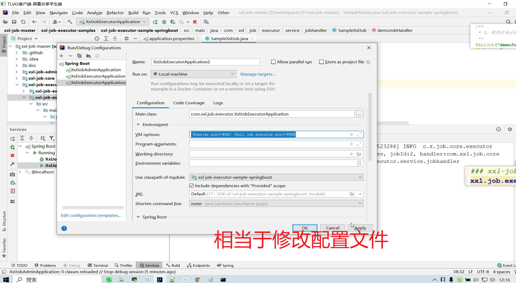516x283 pixels.
Task: Sort configurations alphabetically icon
Action: coord(97,56)
